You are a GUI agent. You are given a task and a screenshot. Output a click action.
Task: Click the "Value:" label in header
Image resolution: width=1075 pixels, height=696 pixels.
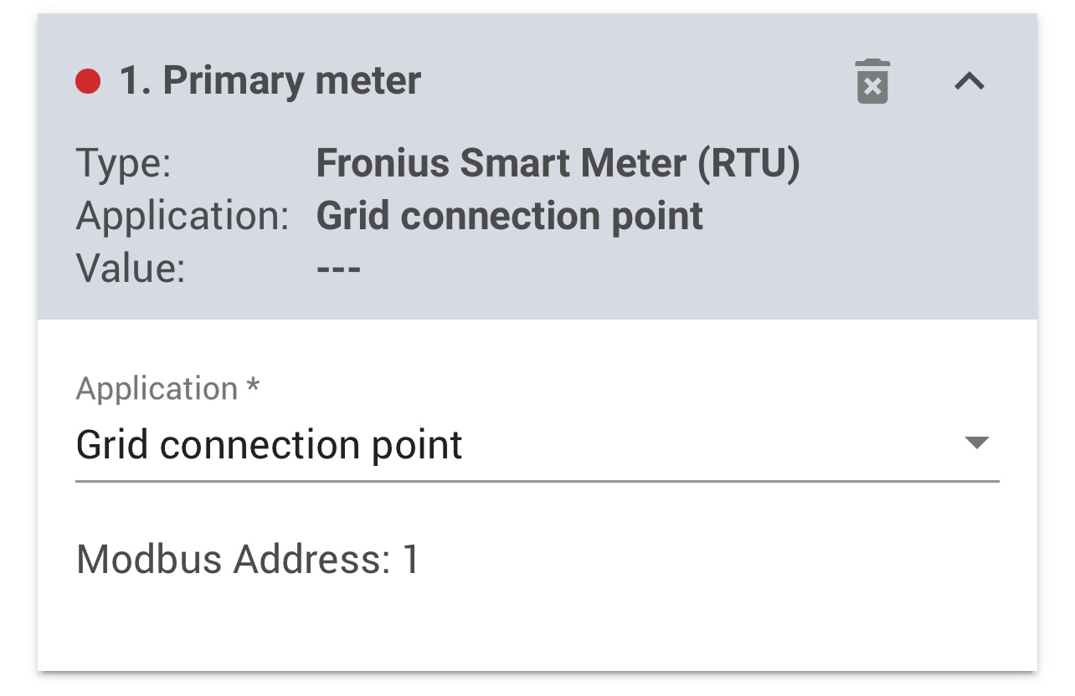[130, 269]
